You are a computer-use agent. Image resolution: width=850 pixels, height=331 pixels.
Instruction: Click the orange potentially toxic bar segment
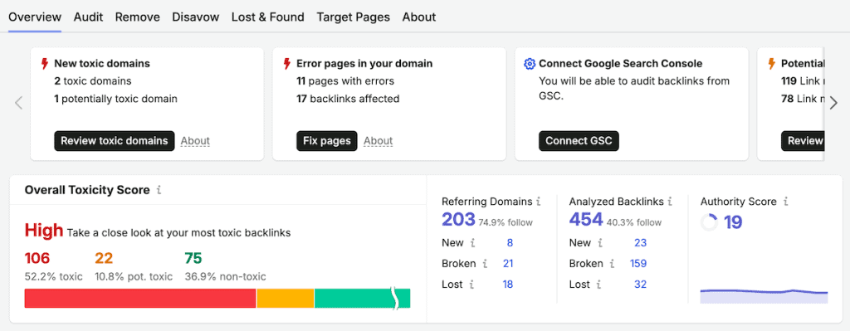point(286,299)
